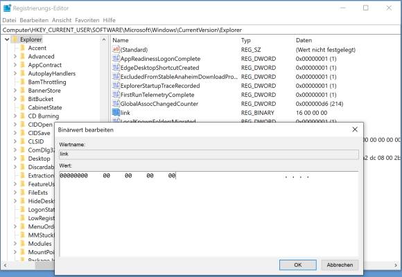Viewport: 402px width, 277px height.
Task: Click the AppReadinessLogonComplete DWORD icon
Action: (x=116, y=59)
